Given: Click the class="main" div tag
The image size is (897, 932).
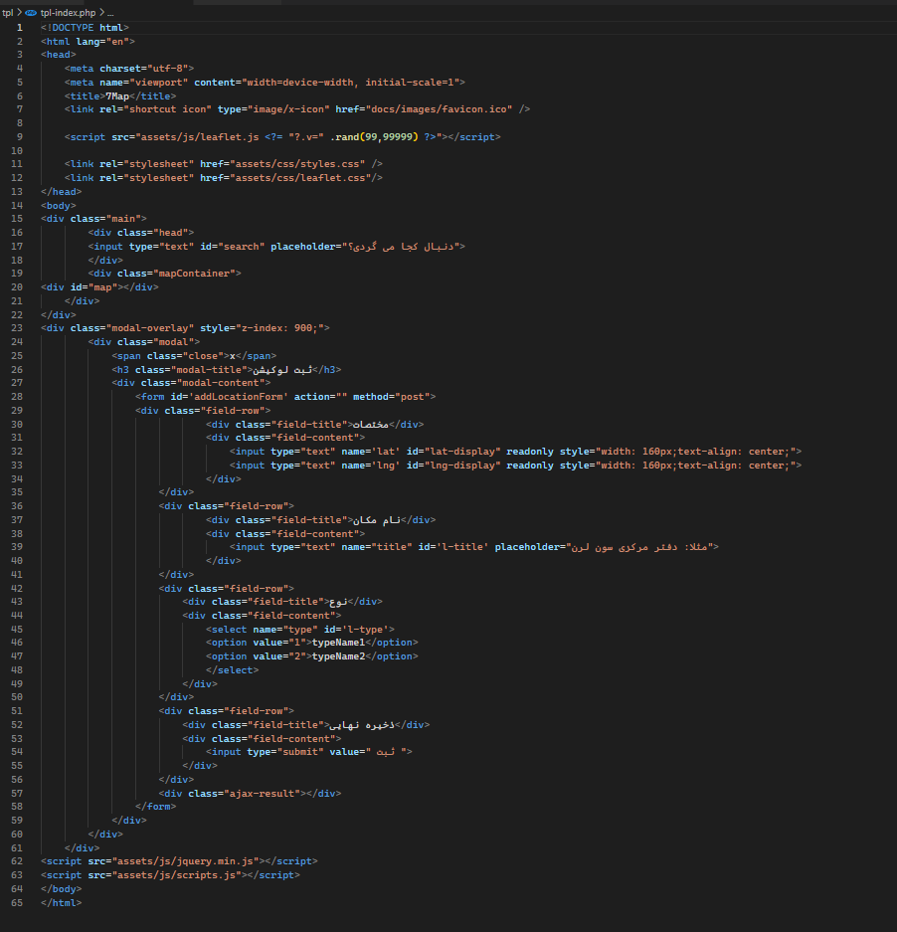Looking at the screenshot, I should tap(93, 219).
